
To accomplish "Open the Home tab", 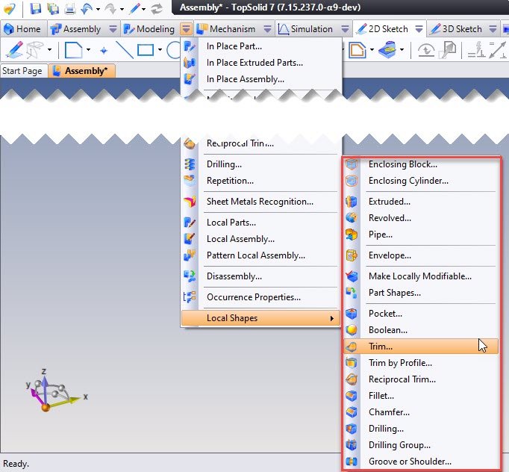I will (x=22, y=29).
